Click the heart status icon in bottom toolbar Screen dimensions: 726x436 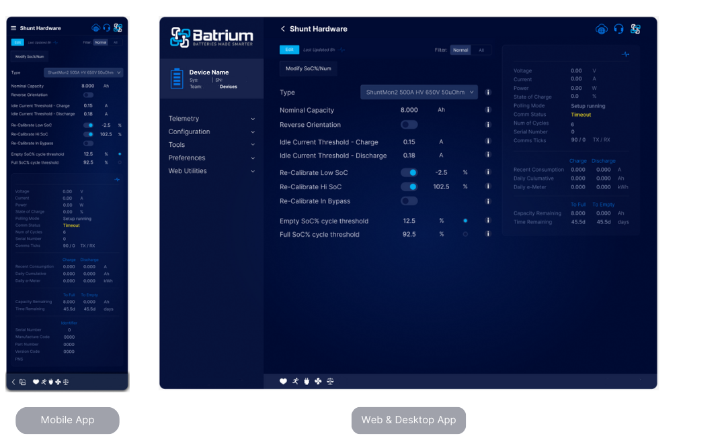[x=283, y=381]
